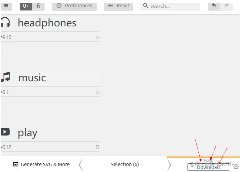Open the download settings gear icon
The height and width of the screenshot is (172, 240).
click(236, 167)
